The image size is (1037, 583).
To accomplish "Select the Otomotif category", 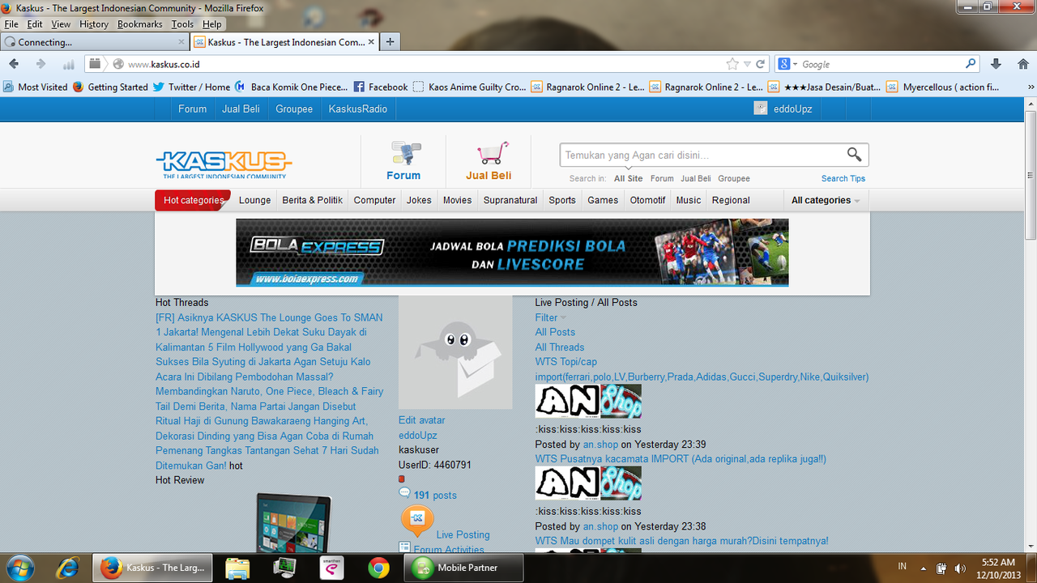I will pyautogui.click(x=648, y=200).
